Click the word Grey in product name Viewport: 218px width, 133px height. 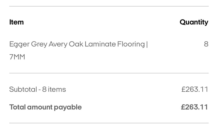tap(39, 45)
